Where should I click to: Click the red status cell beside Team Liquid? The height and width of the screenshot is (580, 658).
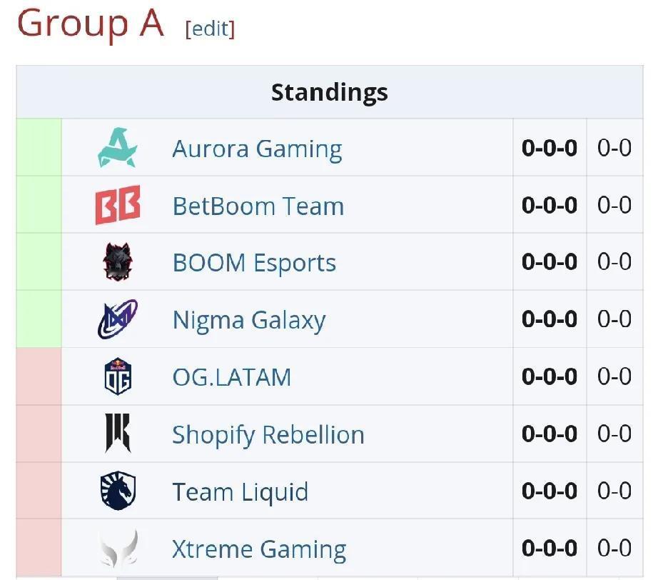click(x=39, y=490)
